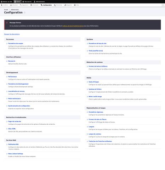The width and height of the screenshot is (165, 170).
Task: Click the chevron beside Performance
Action: click(7, 77)
